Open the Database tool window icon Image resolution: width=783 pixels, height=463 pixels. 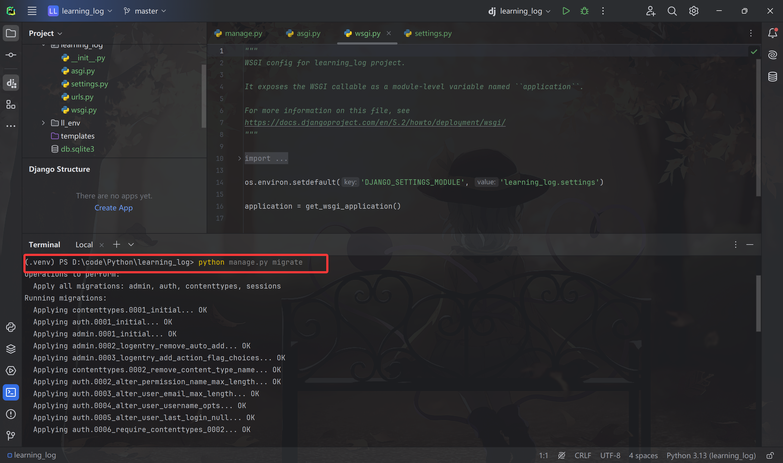[772, 76]
